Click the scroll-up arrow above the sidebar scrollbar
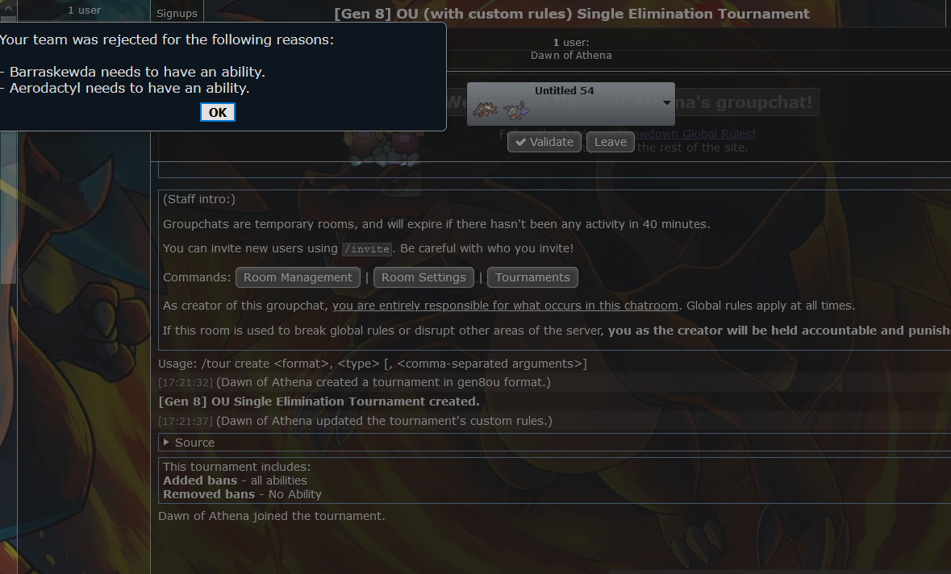Image resolution: width=951 pixels, height=574 pixels. click(x=8, y=9)
